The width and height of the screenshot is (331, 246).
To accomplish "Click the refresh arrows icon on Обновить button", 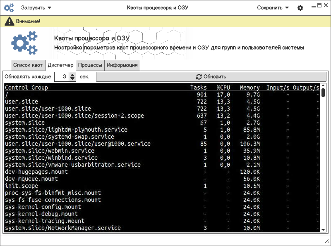I will [199, 77].
